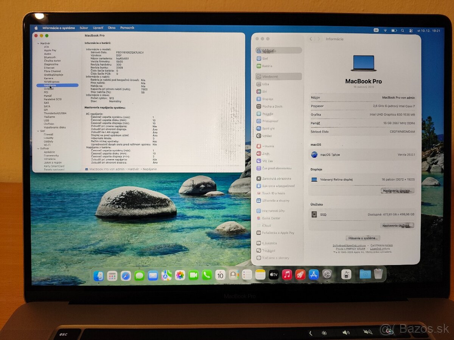Viewport: 454px width, 340px height.
Task: Collapse the Sieť section in System Information
Action: tap(38, 131)
